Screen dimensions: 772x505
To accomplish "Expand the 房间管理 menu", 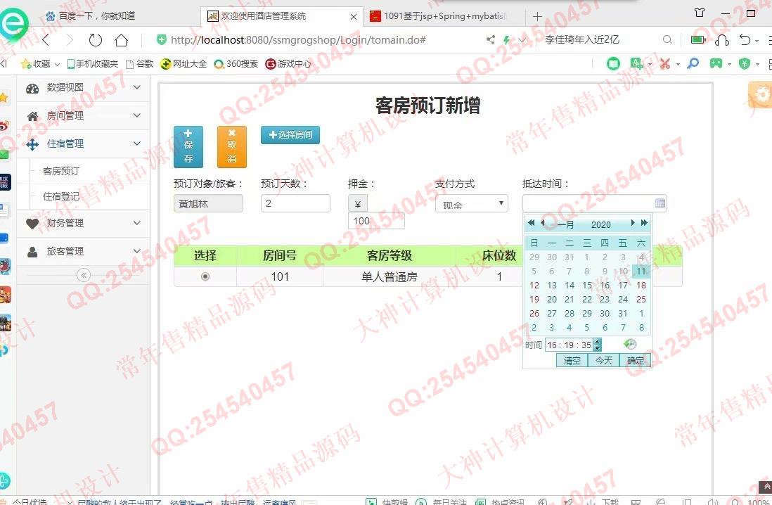I will click(x=83, y=116).
